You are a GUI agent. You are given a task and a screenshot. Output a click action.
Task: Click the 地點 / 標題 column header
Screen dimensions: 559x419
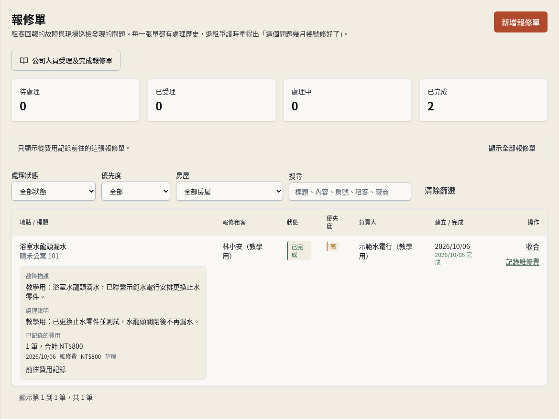[34, 222]
